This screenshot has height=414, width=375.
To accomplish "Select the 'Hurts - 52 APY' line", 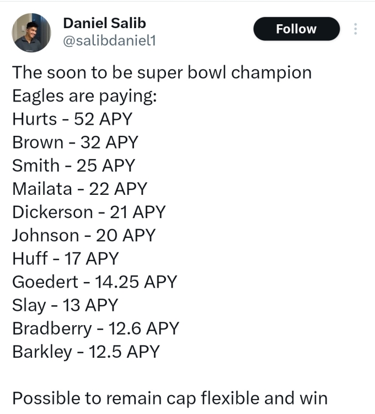I will pos(72,119).
